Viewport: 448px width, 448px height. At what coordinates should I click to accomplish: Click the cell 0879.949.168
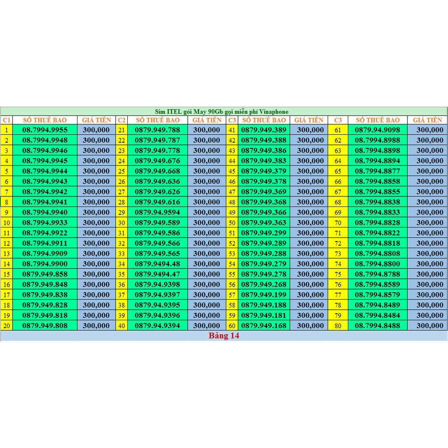(264, 325)
